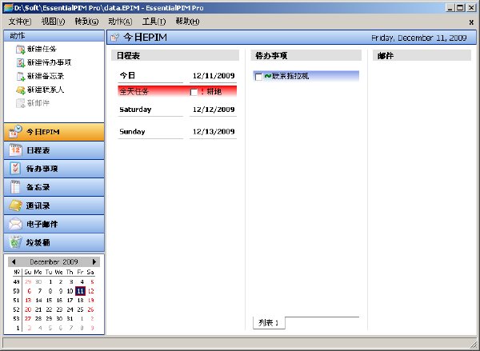
Task: Click the Saturday day heading
Action: click(x=135, y=110)
